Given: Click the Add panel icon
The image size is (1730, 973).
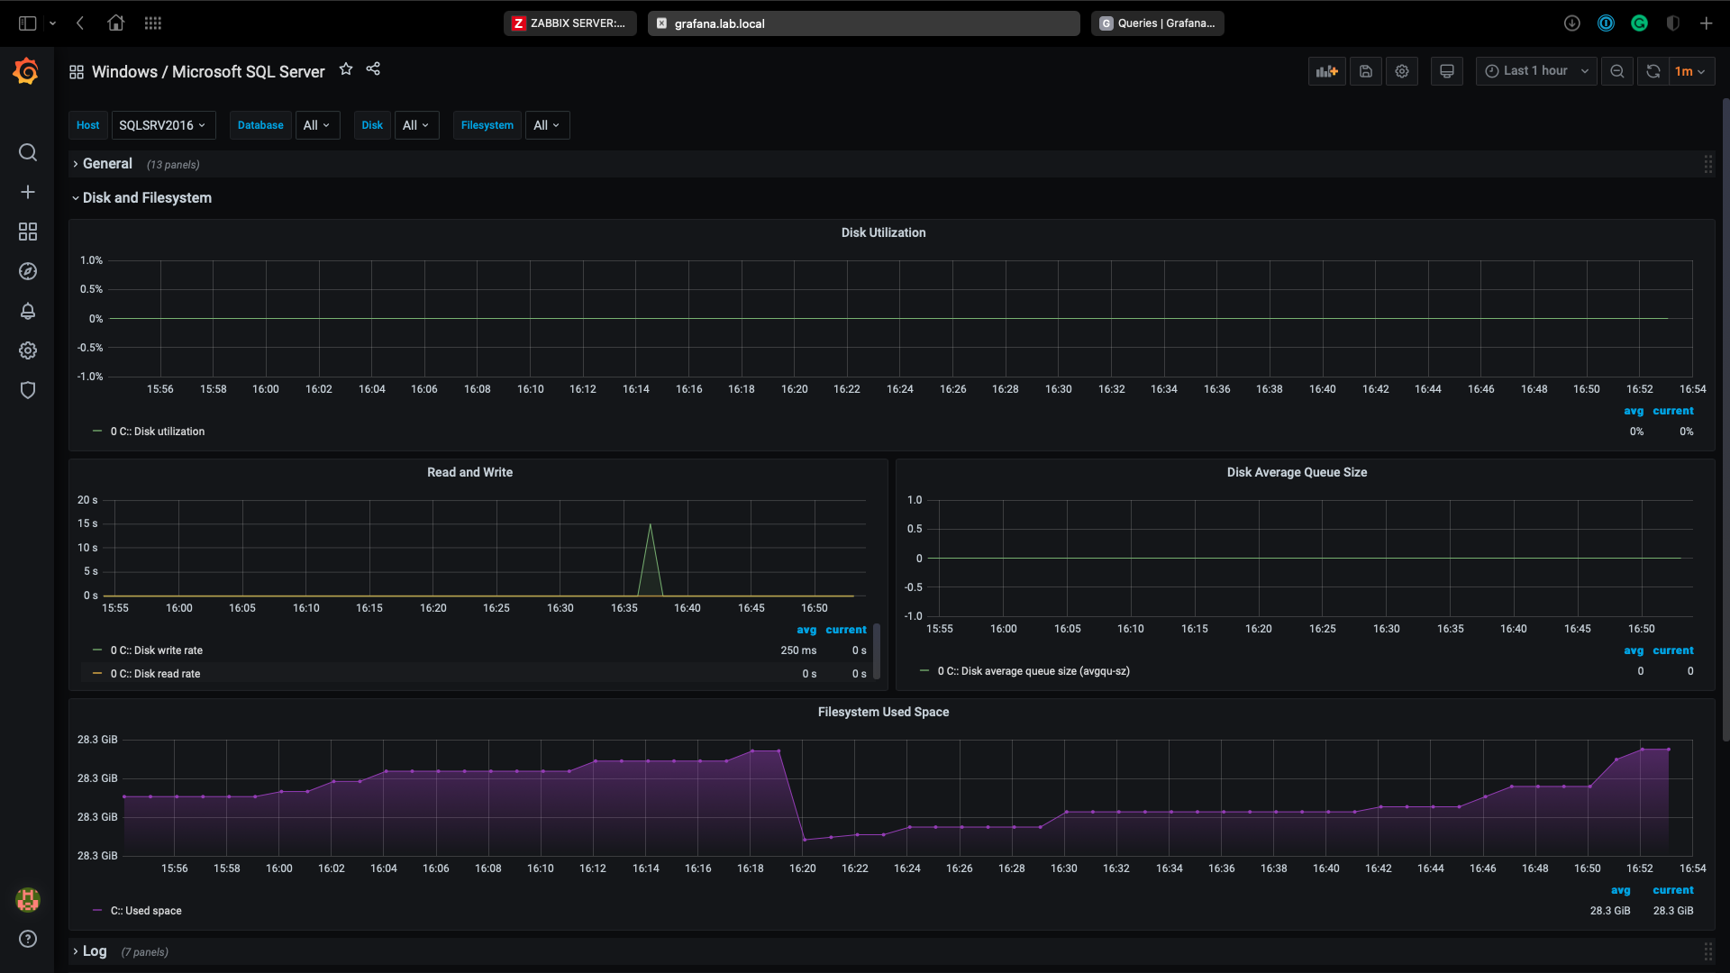Looking at the screenshot, I should pyautogui.click(x=1326, y=71).
